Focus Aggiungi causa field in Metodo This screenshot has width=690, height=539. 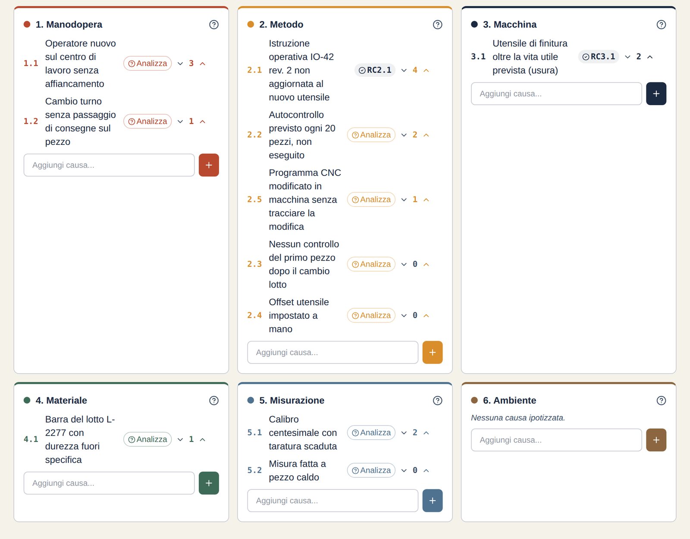tap(333, 352)
